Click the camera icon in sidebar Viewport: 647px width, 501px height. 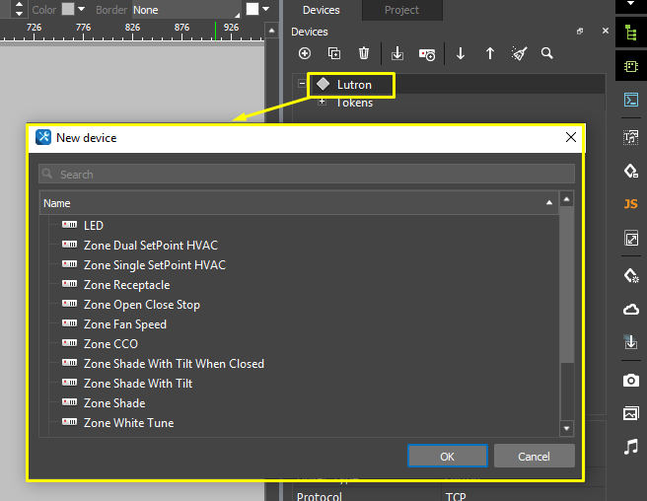[630, 380]
